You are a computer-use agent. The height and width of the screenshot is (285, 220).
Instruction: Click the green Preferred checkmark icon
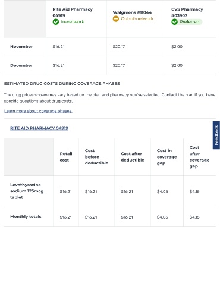pos(174,22)
